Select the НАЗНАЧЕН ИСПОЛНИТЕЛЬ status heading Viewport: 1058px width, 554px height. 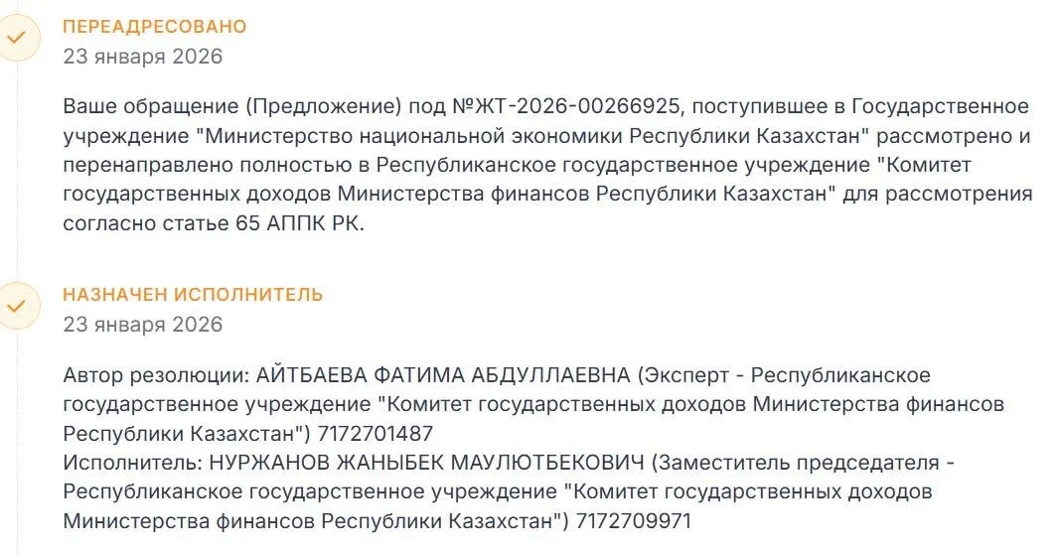tap(193, 295)
